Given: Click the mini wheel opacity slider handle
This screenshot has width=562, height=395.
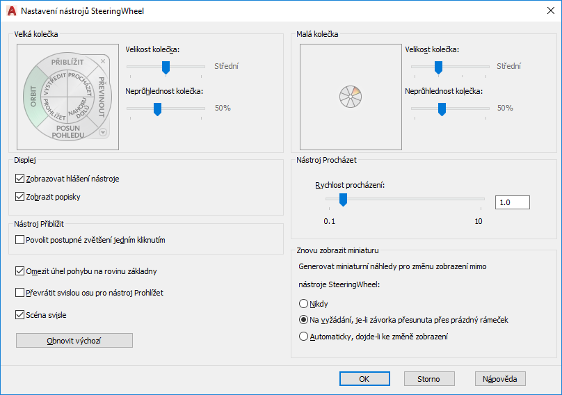Looking at the screenshot, I should click(x=442, y=109).
